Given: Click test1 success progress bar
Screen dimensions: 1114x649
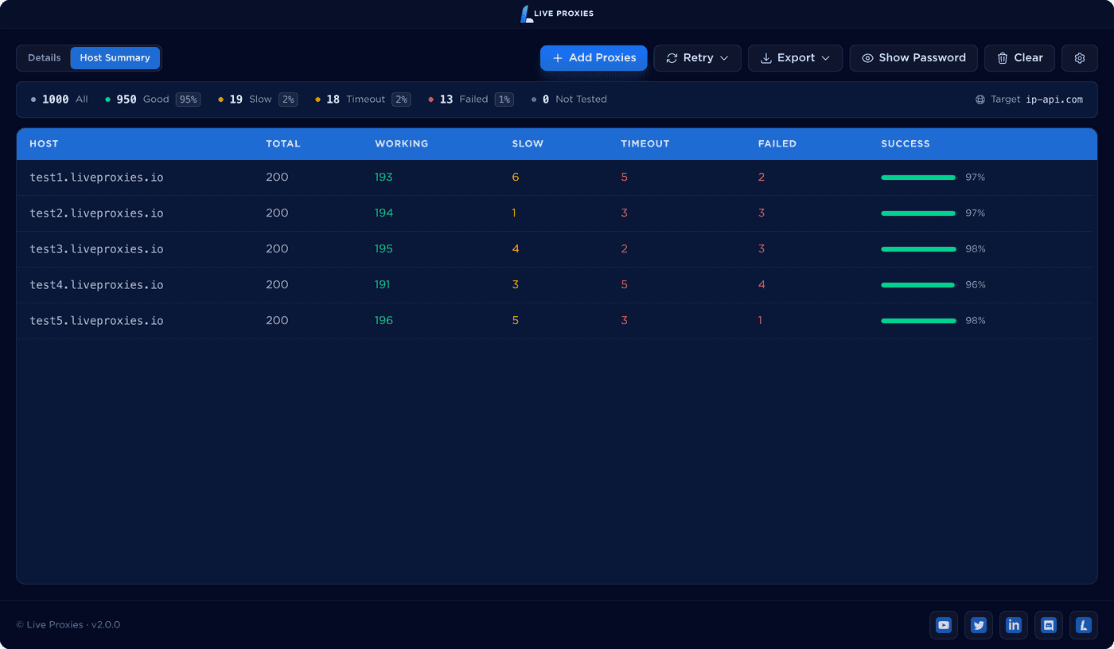Looking at the screenshot, I should (x=918, y=178).
